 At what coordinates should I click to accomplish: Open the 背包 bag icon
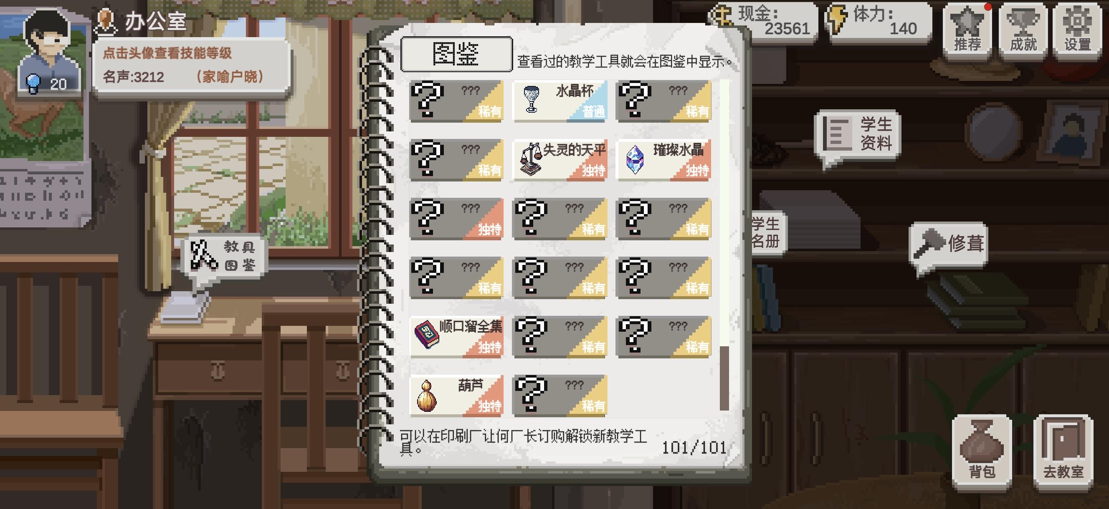(x=982, y=452)
